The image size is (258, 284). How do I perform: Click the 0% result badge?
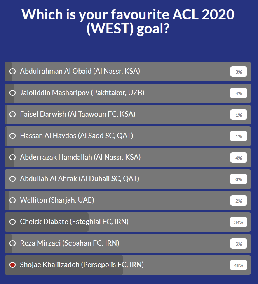click(239, 179)
